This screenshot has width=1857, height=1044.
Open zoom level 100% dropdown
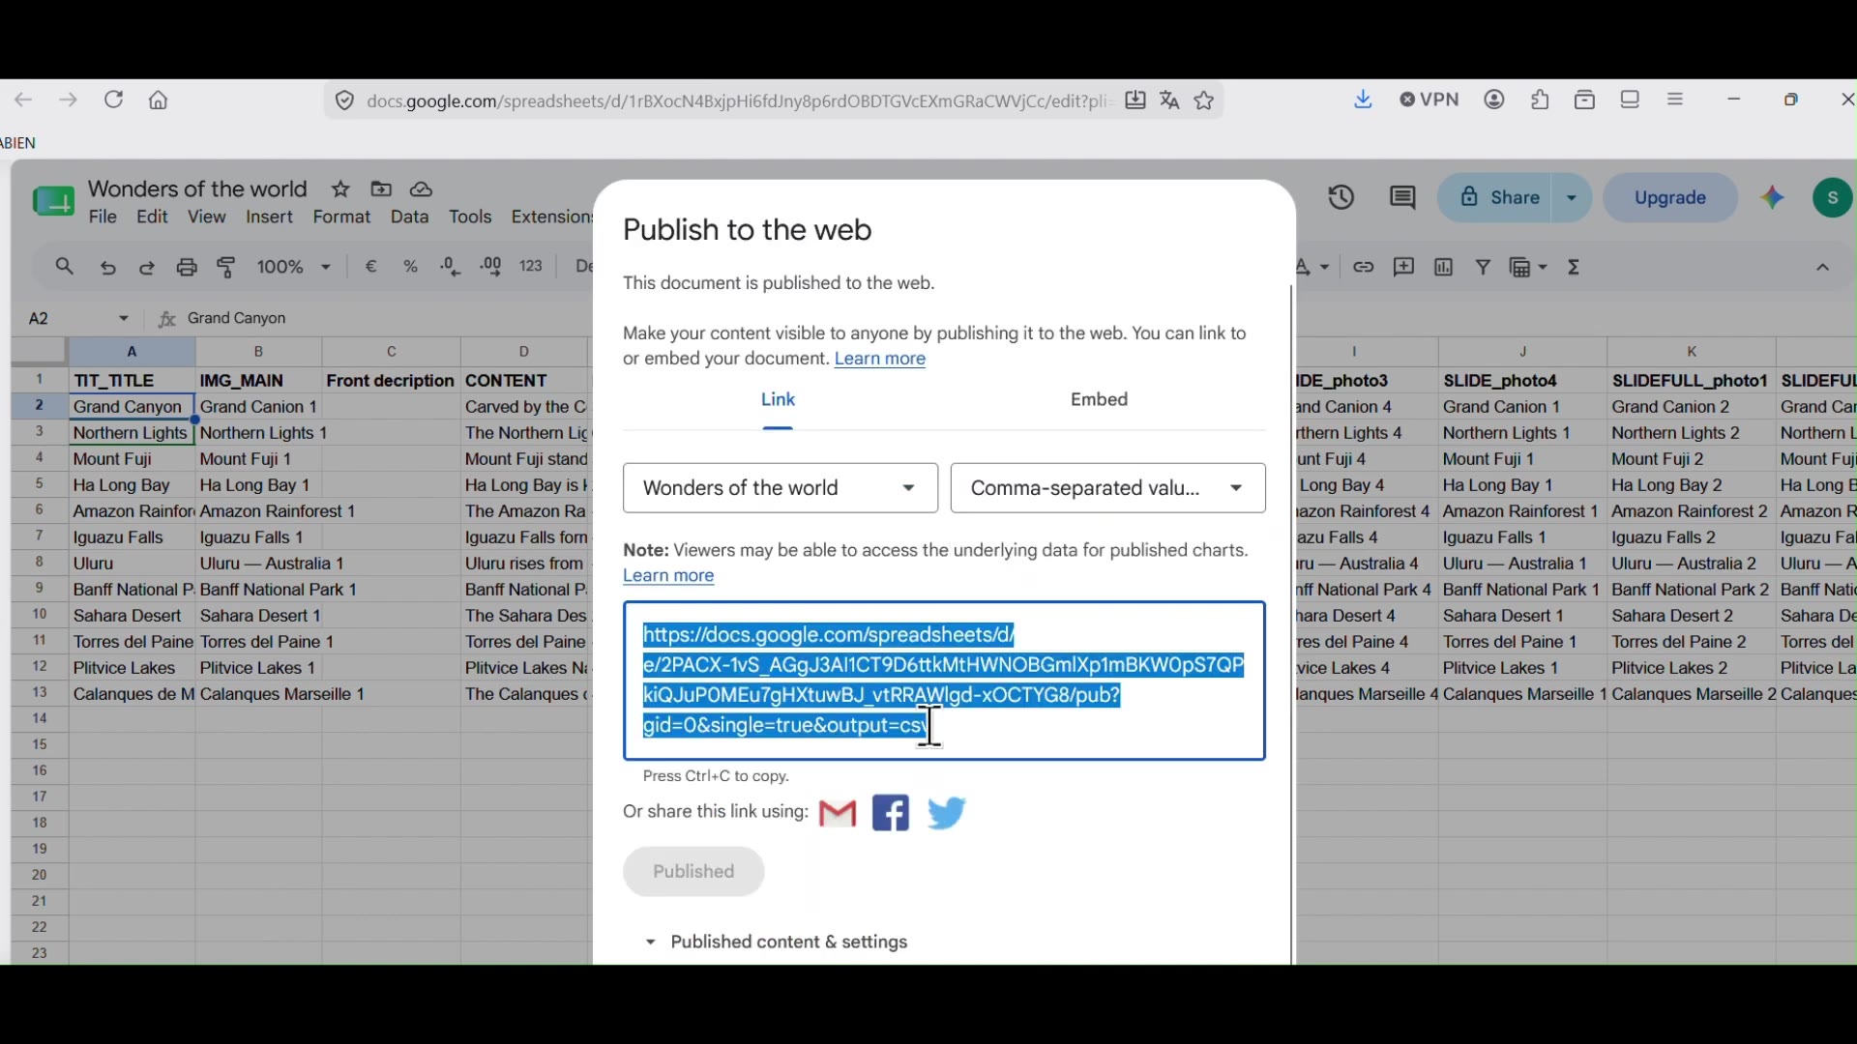point(295,268)
